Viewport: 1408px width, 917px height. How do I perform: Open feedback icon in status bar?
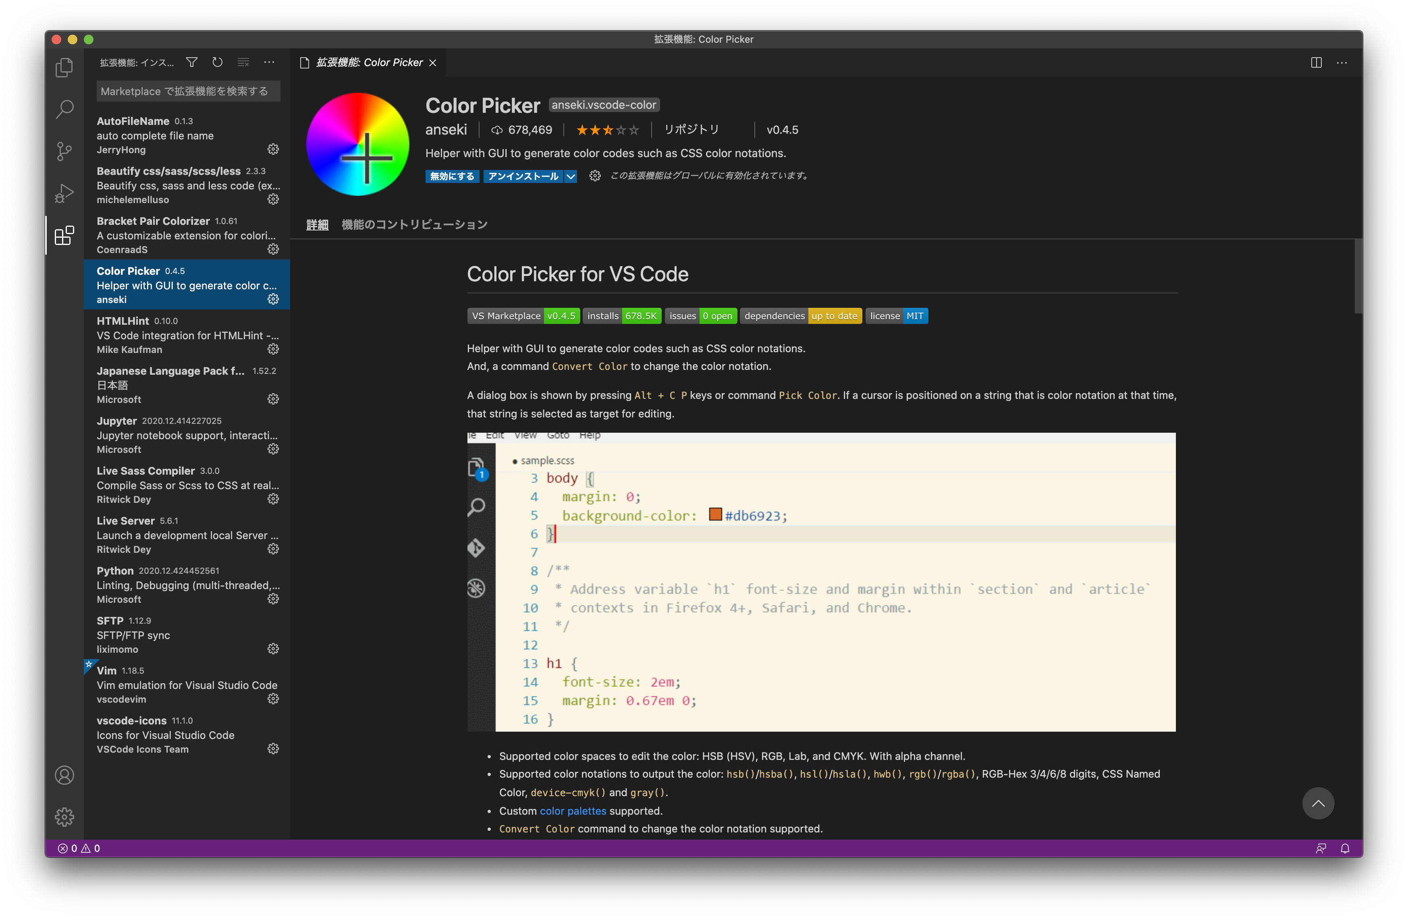(1321, 849)
